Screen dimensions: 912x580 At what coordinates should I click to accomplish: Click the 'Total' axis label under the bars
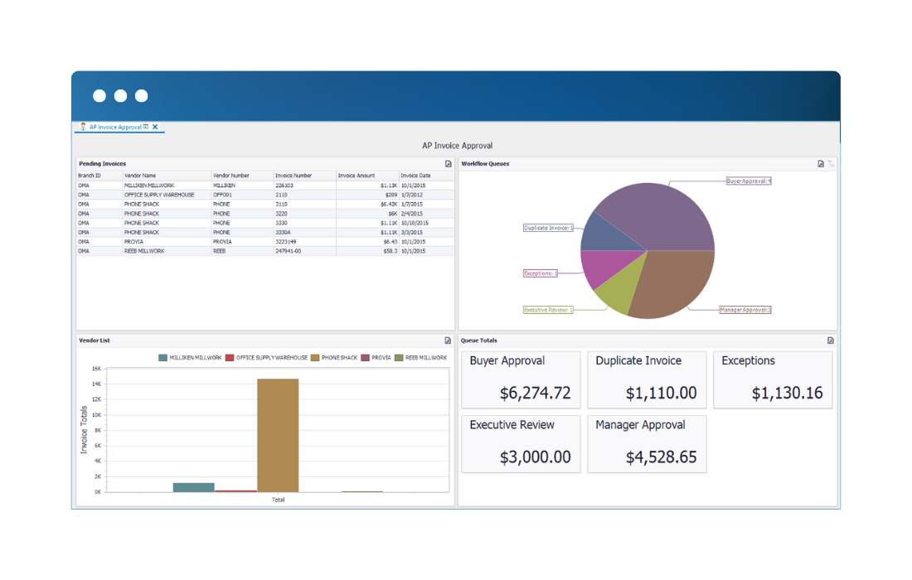278,500
